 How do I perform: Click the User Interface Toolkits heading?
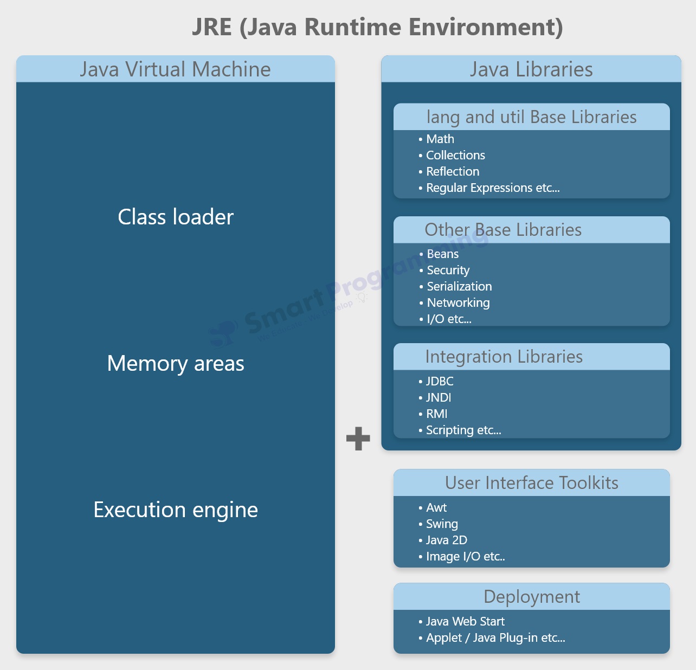(x=532, y=482)
